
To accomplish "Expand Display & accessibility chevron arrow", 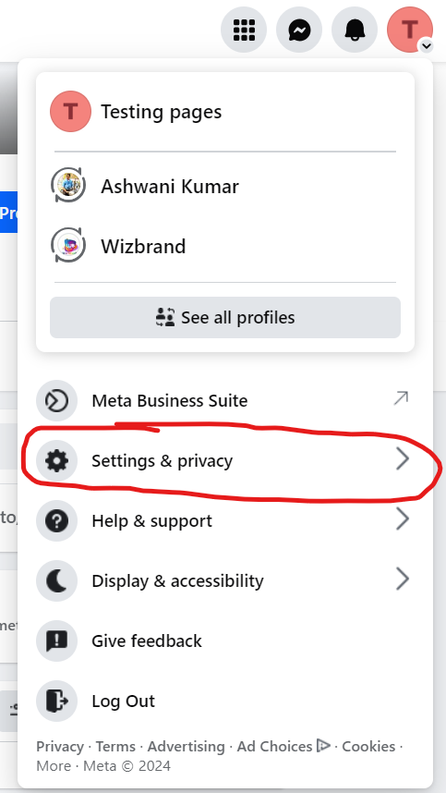I will (402, 579).
